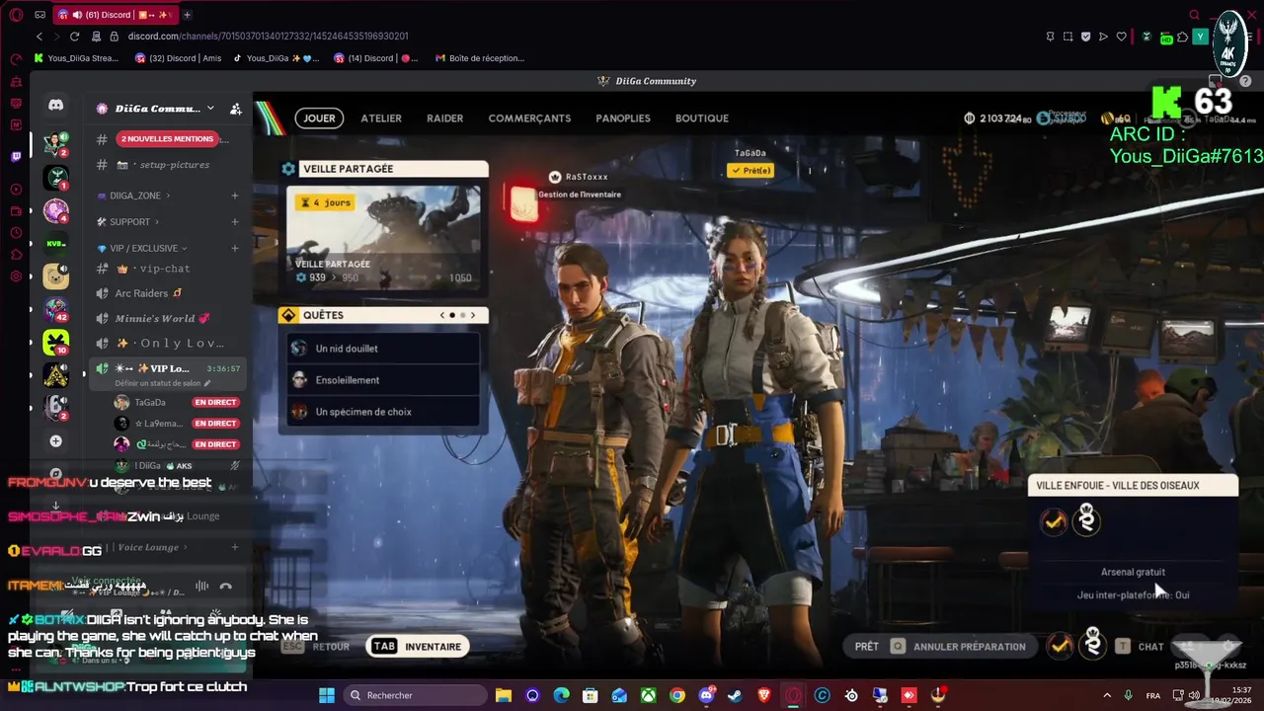The height and width of the screenshot is (711, 1264).
Task: Open Twitch icon in Opera sidebar
Action: tap(16, 156)
